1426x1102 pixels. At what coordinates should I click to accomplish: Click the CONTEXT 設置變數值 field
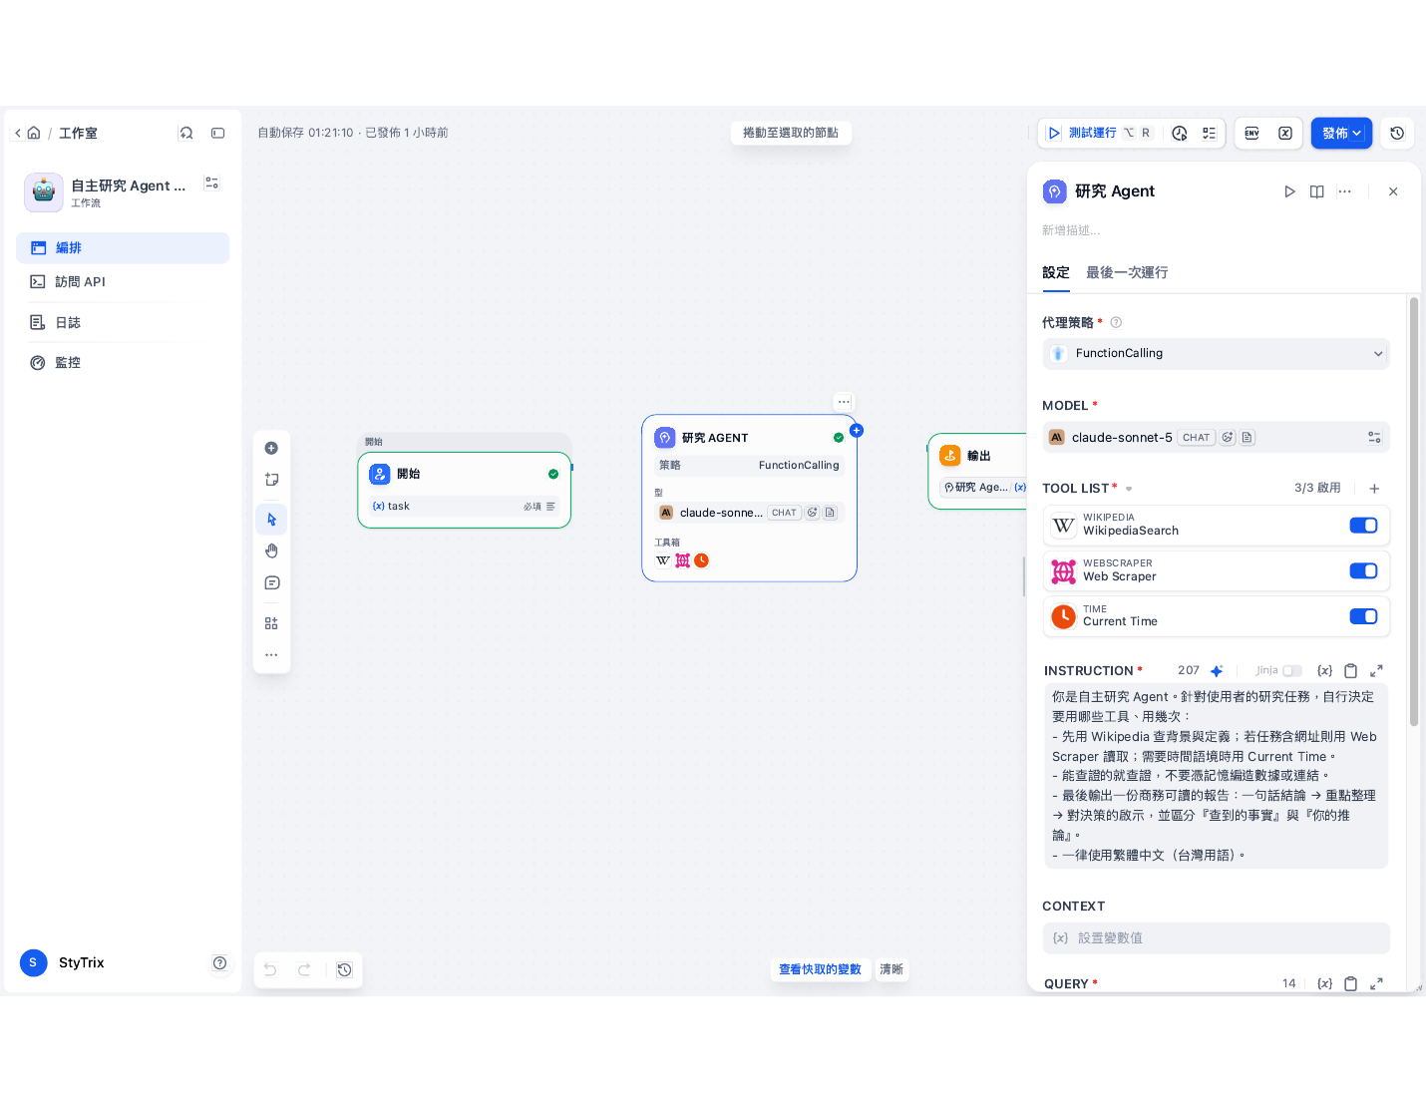pos(1216,938)
